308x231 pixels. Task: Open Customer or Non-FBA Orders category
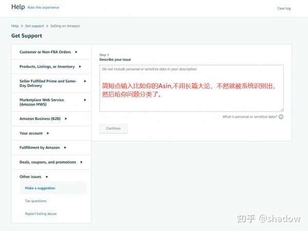coord(45,52)
